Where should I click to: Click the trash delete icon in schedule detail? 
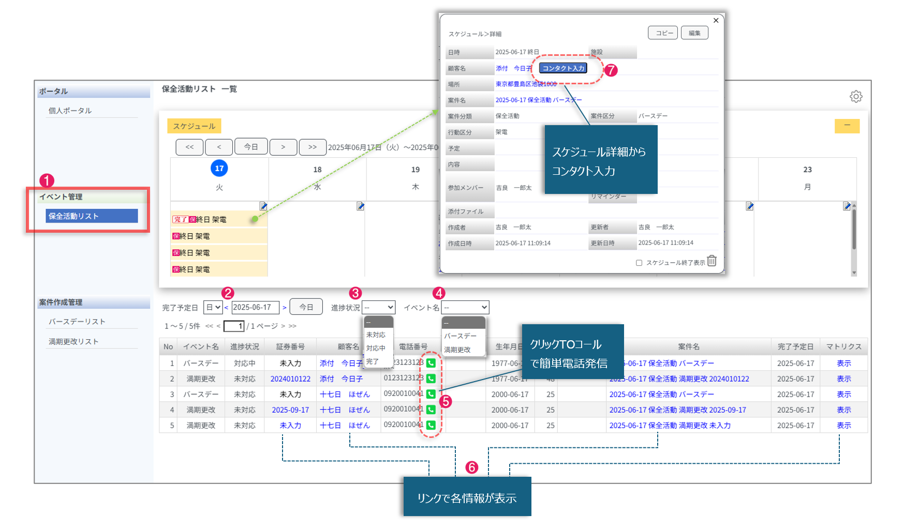point(712,261)
